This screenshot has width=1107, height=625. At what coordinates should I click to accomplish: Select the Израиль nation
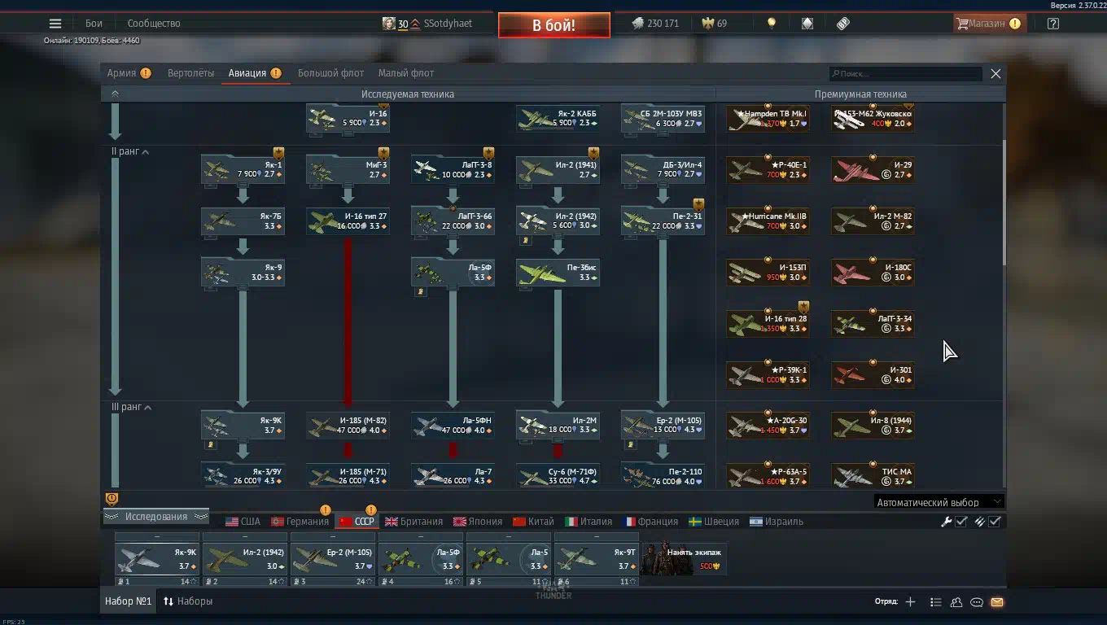point(777,522)
